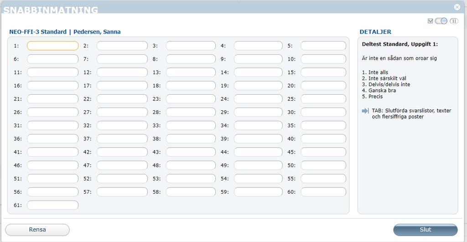
Task: Focus the input field for item 46
Action: pyautogui.click(x=53, y=165)
